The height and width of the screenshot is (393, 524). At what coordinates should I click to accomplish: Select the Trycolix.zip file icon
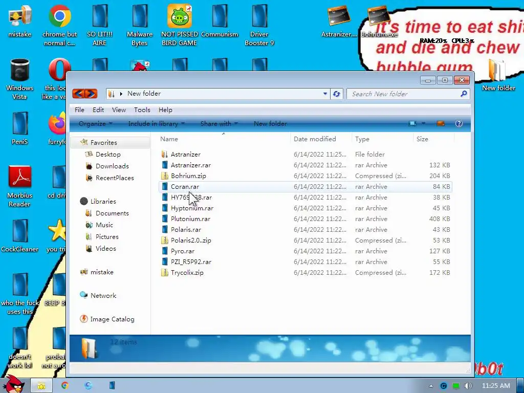click(x=164, y=272)
